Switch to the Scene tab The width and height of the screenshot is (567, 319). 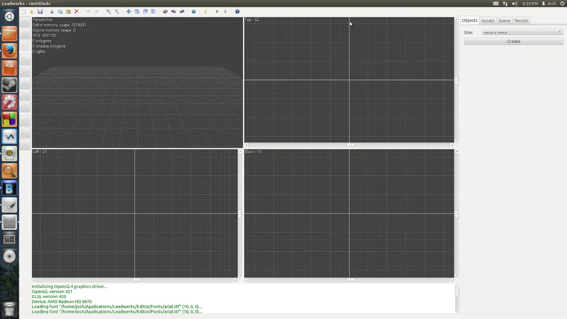[504, 21]
